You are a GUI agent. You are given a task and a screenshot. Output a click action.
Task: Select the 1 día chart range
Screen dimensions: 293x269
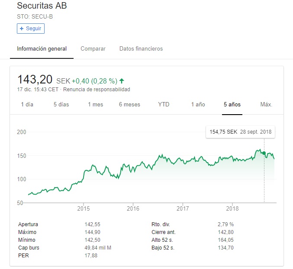pos(27,105)
